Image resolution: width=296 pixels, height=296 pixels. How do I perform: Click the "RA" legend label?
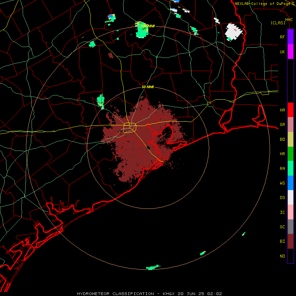282,169
